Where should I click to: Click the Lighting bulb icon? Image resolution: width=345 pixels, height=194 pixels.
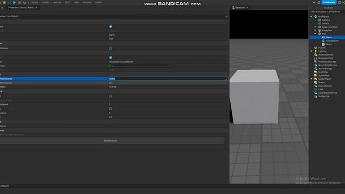(315, 51)
